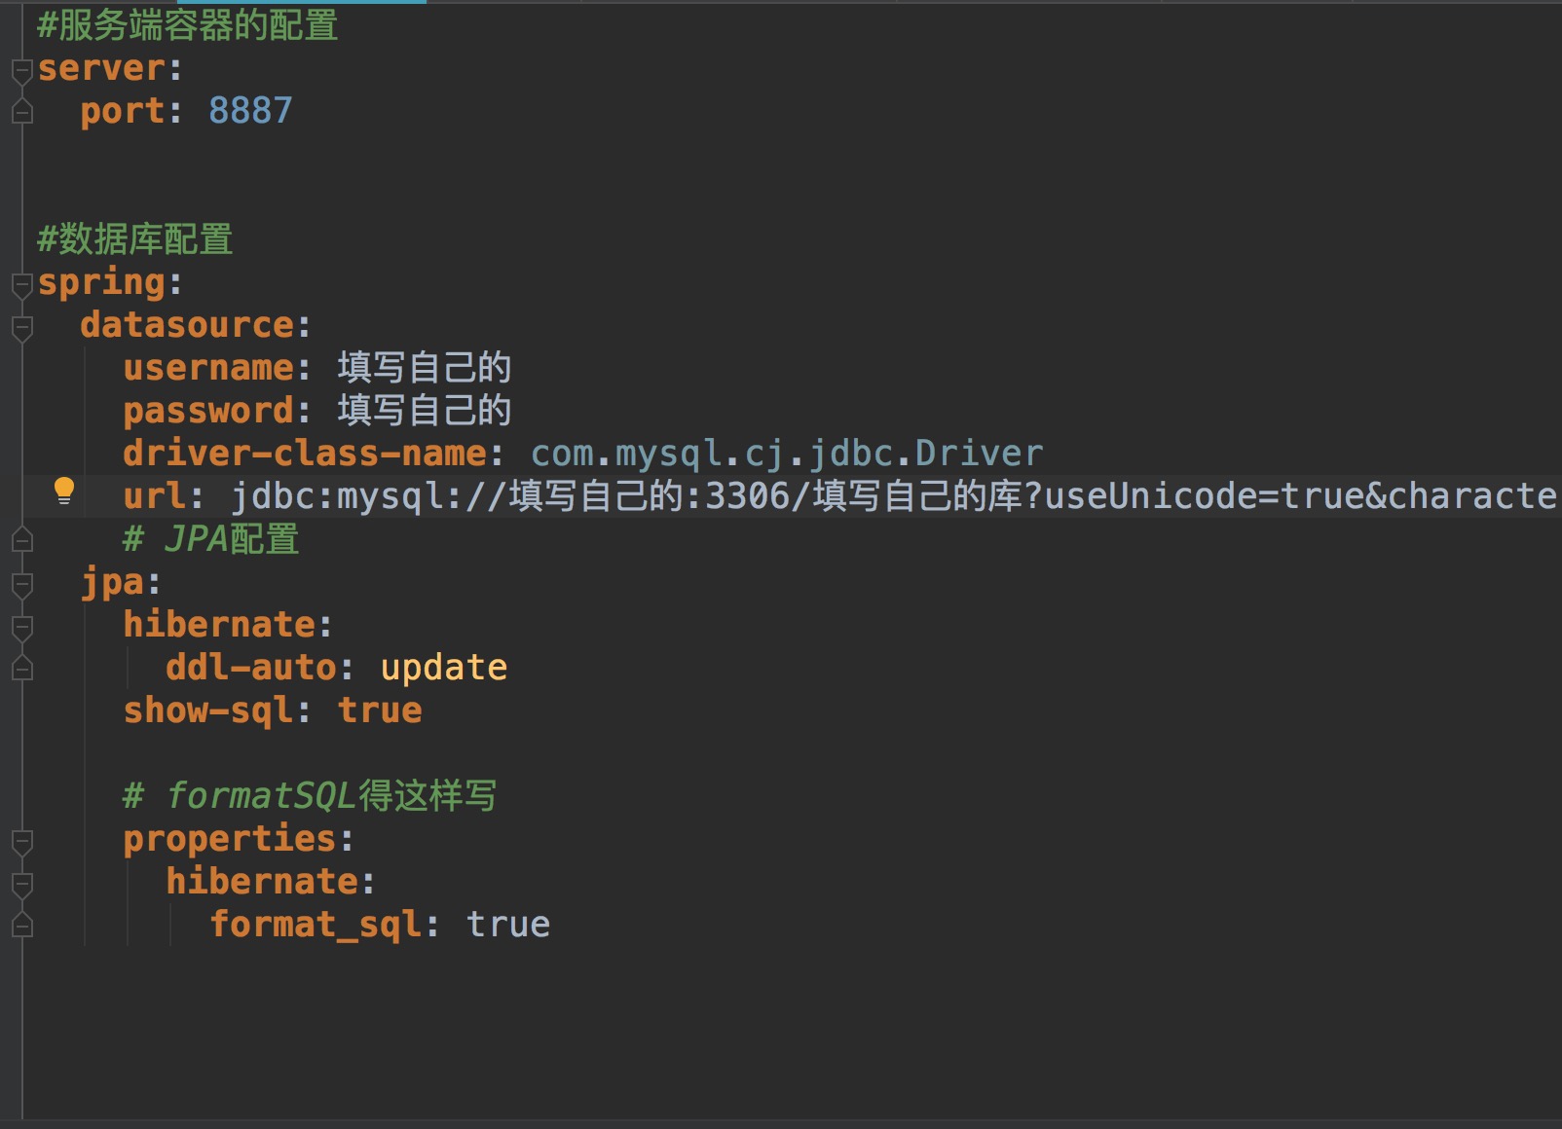The height and width of the screenshot is (1129, 1562).
Task: Click fold end marker beside JPA comment
Action: (x=21, y=539)
